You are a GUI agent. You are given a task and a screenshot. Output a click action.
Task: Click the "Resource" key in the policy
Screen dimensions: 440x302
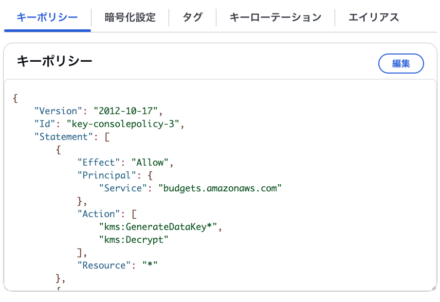104,265
